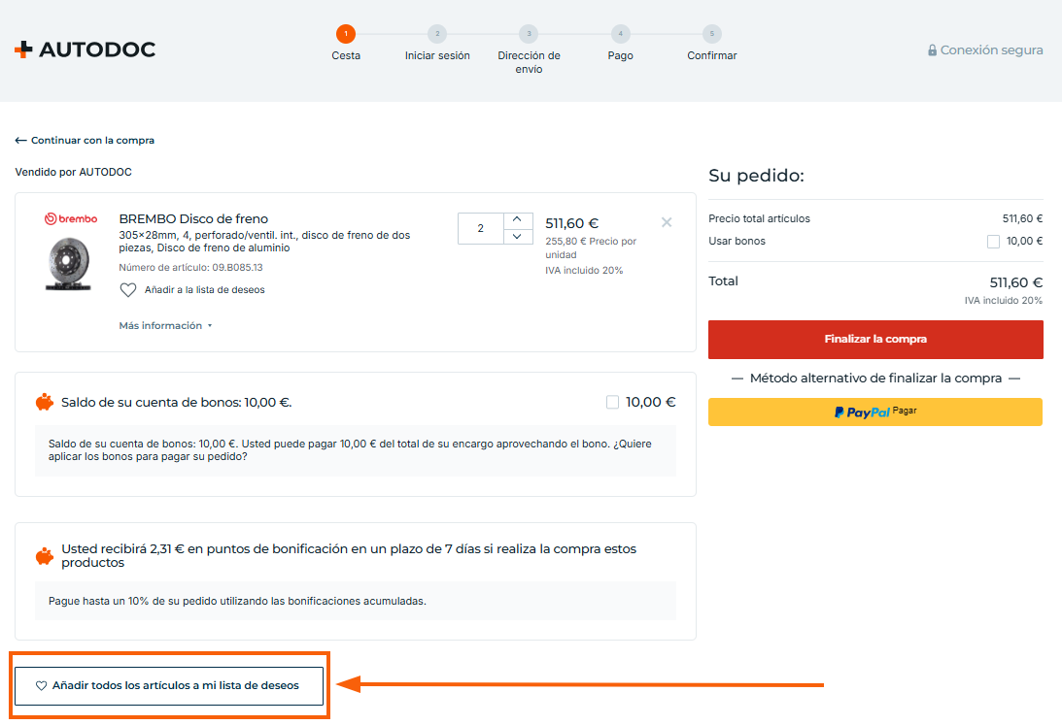Increase quantity with the up arrow

tap(517, 219)
